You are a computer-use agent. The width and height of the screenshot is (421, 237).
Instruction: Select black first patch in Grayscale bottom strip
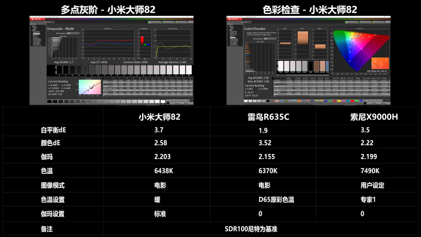pos(49,102)
